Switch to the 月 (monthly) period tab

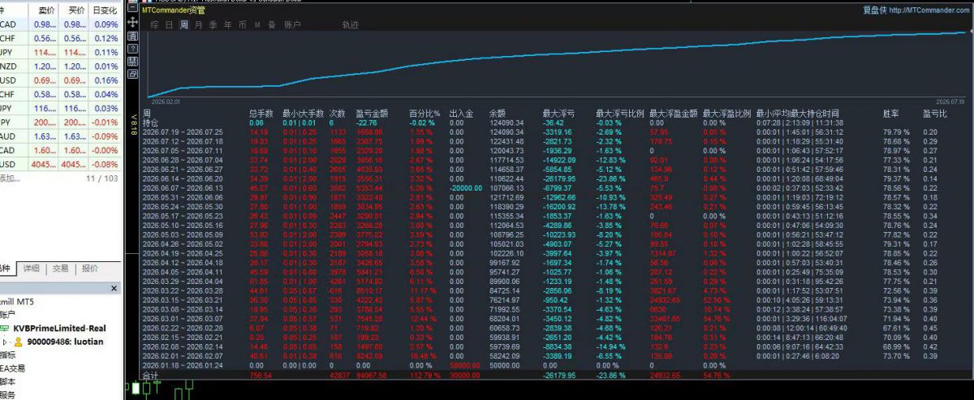(x=198, y=25)
